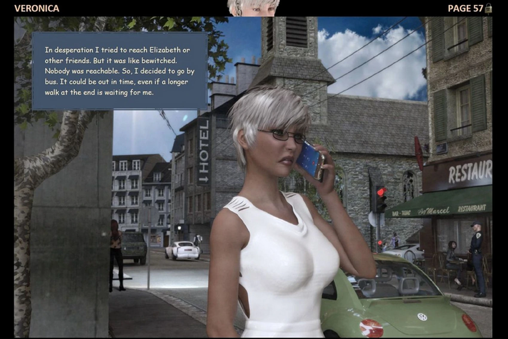508x339 pixels.
Task: Click the narration text box
Action: pos(120,71)
